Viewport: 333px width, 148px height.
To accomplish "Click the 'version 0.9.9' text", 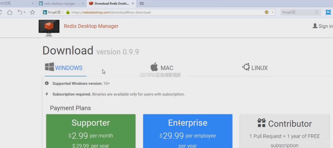I will pyautogui.click(x=118, y=52).
